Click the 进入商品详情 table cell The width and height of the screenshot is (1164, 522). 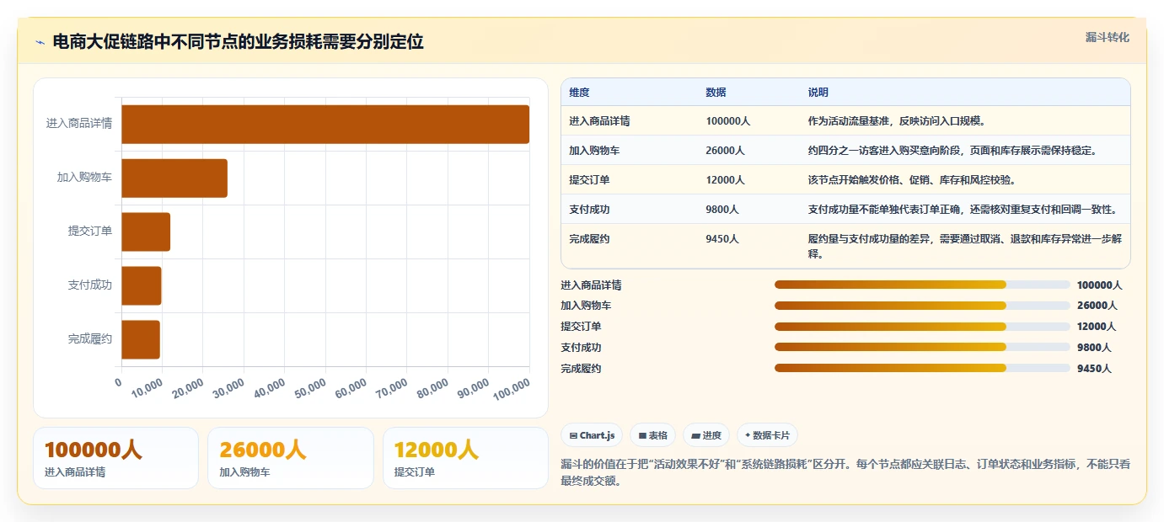click(630, 120)
